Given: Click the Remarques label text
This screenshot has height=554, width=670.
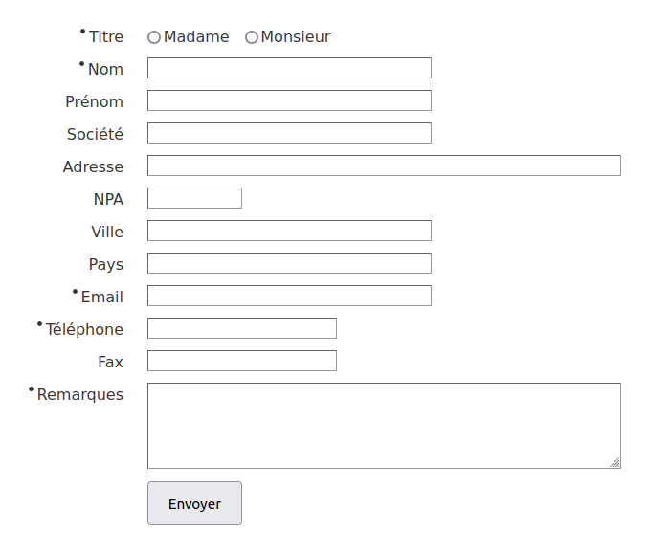Looking at the screenshot, I should [x=80, y=394].
